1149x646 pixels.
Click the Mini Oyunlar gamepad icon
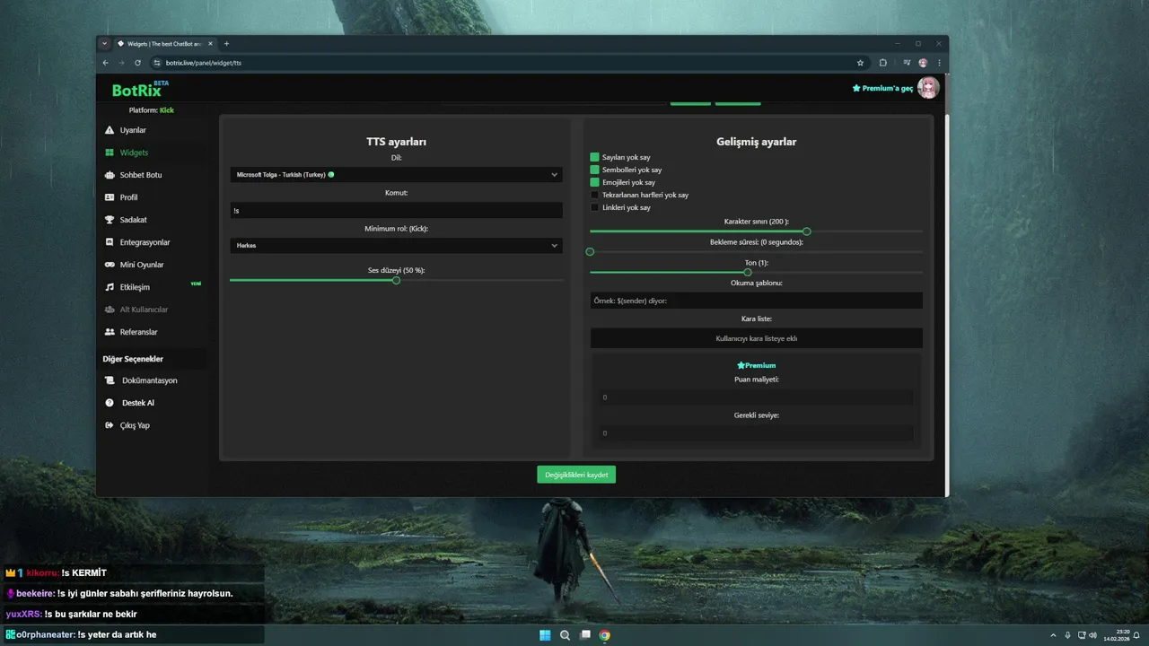[110, 265]
